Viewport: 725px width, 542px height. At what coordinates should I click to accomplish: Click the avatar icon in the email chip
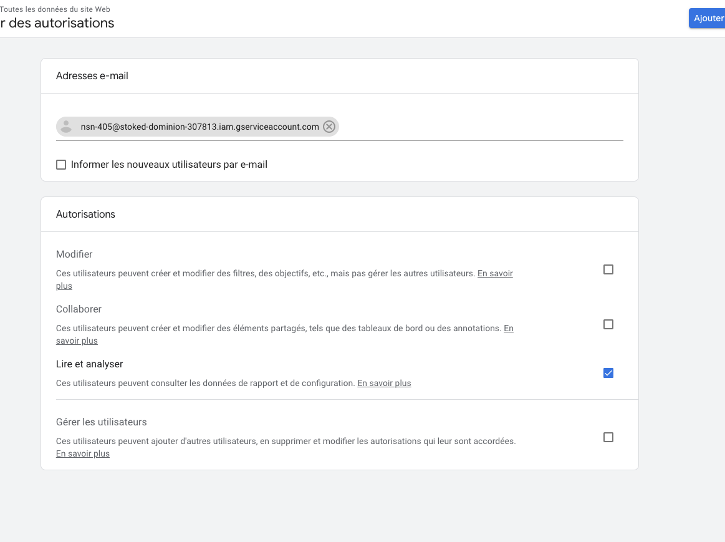click(67, 127)
